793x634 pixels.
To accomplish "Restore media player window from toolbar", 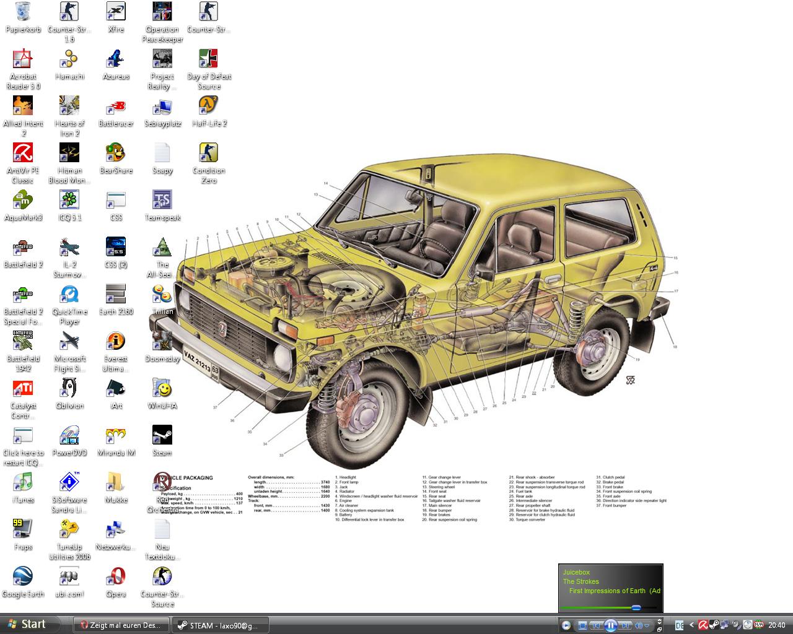I will pyautogui.click(x=659, y=629).
